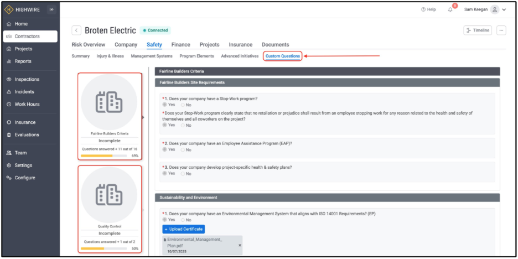Click the Sustainability and Environment section header
Screen dimensions: 518x259
(x=328, y=198)
